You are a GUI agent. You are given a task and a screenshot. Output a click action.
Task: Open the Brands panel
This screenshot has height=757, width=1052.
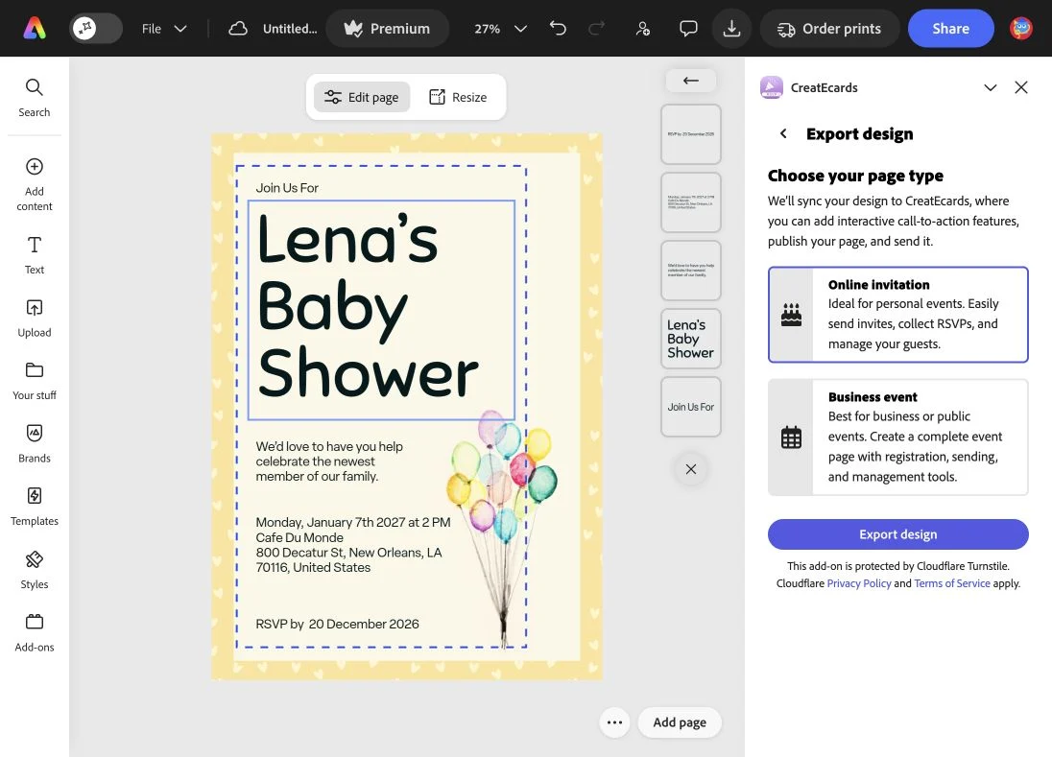(x=35, y=444)
